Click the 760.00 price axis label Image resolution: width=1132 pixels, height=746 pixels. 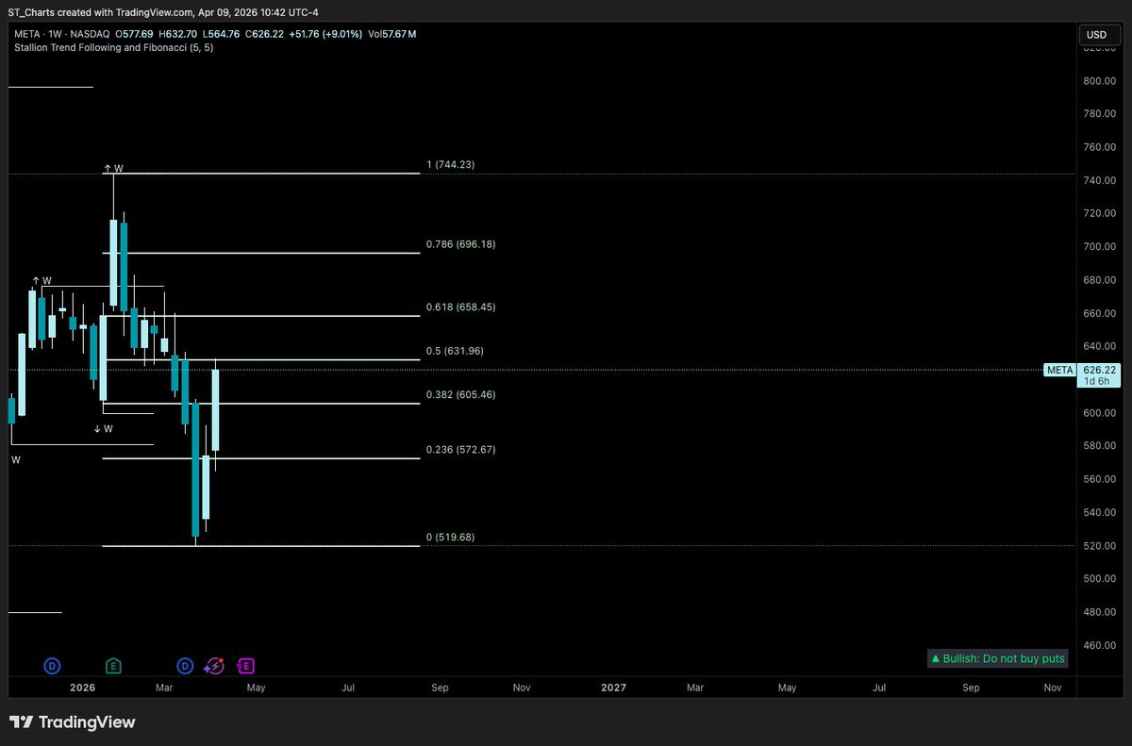click(x=1100, y=147)
